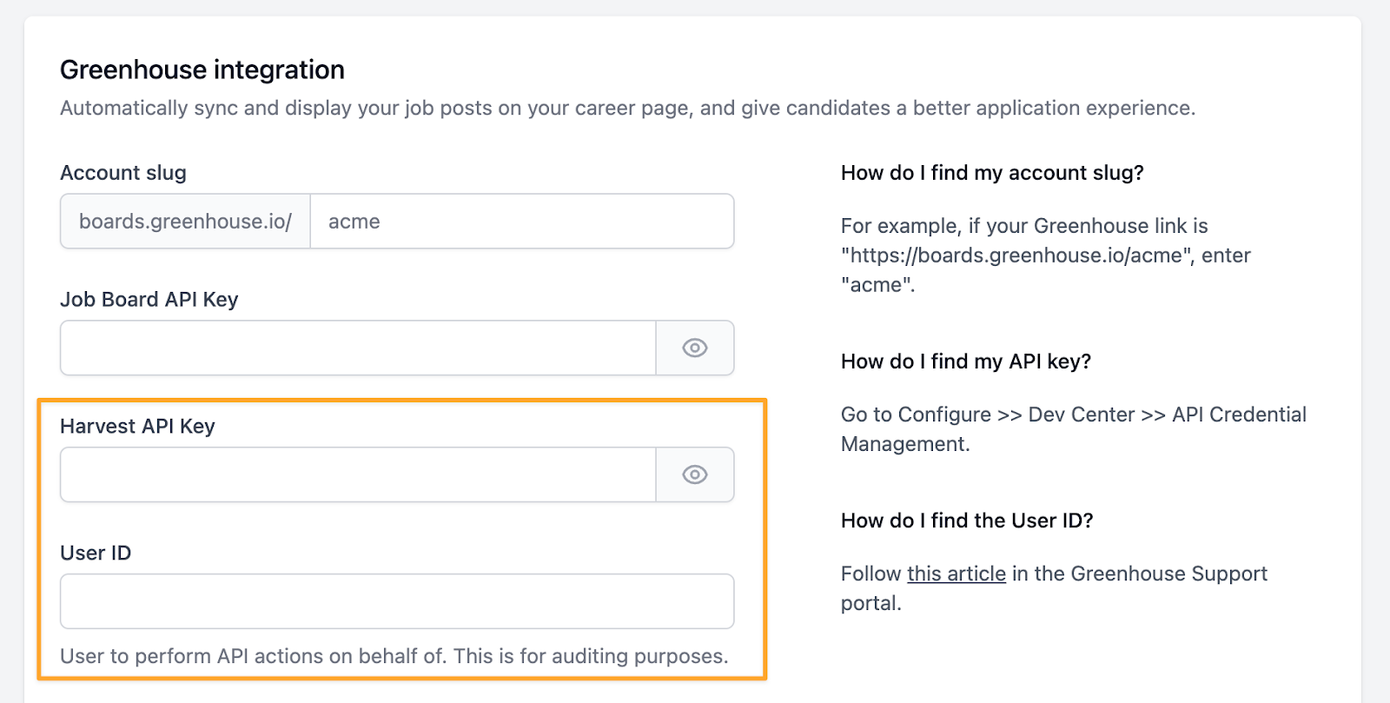The width and height of the screenshot is (1390, 703).
Task: Click the User ID auditing help text
Action: pos(394,656)
